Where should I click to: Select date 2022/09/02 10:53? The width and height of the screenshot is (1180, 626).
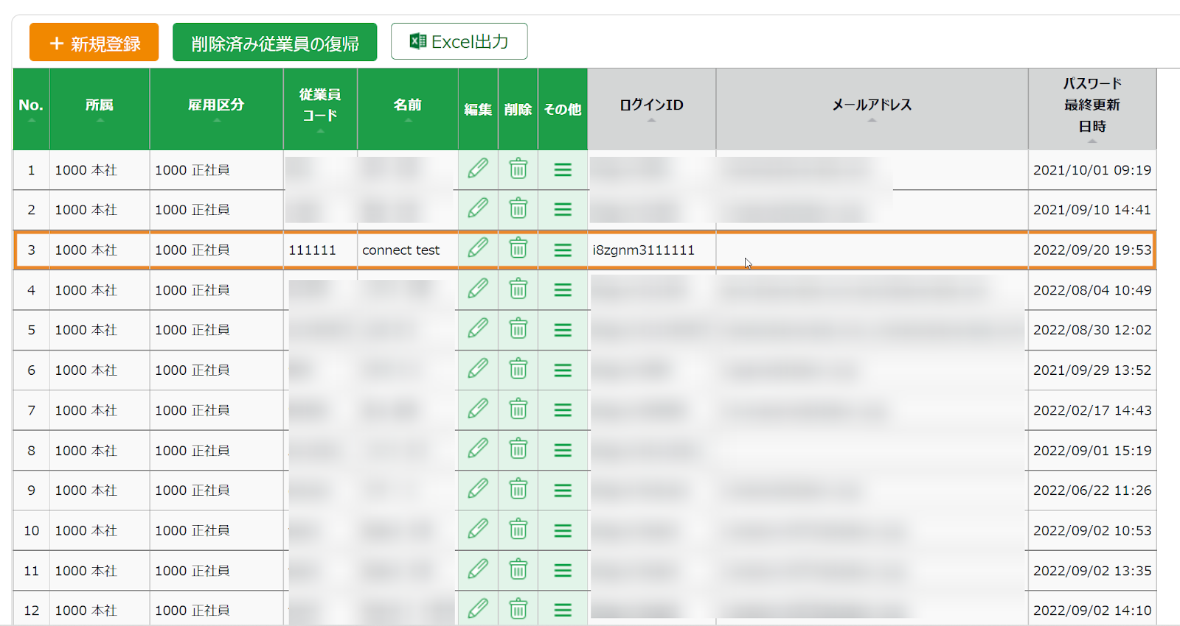[1091, 530]
